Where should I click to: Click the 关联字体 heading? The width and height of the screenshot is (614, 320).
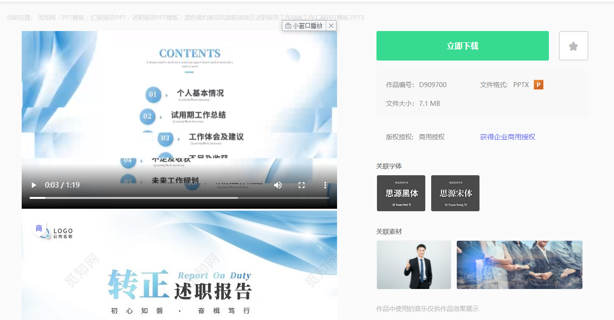pyautogui.click(x=389, y=166)
